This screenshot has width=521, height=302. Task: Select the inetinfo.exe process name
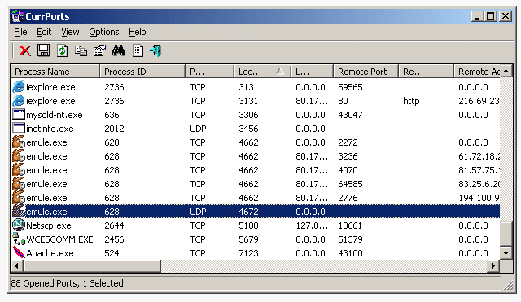50,129
